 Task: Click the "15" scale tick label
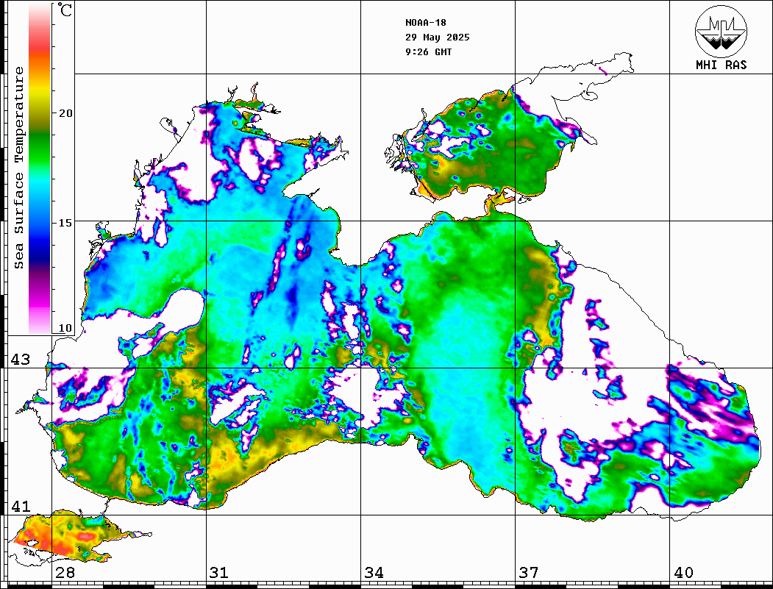65,223
